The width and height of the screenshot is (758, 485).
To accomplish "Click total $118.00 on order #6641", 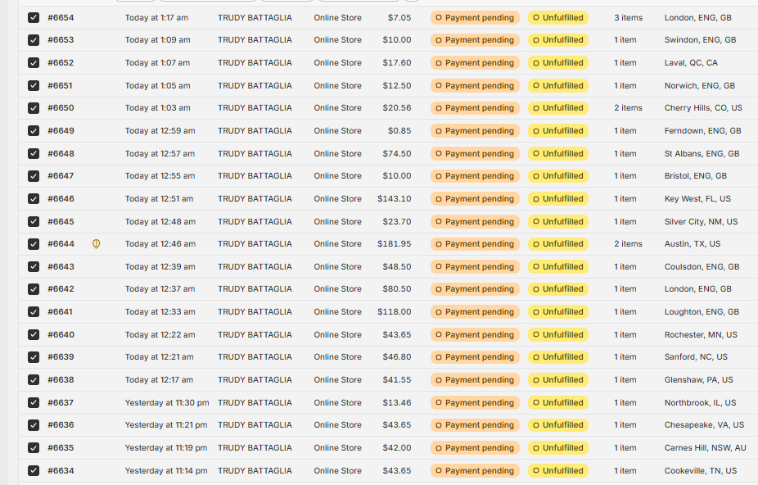I will [395, 312].
